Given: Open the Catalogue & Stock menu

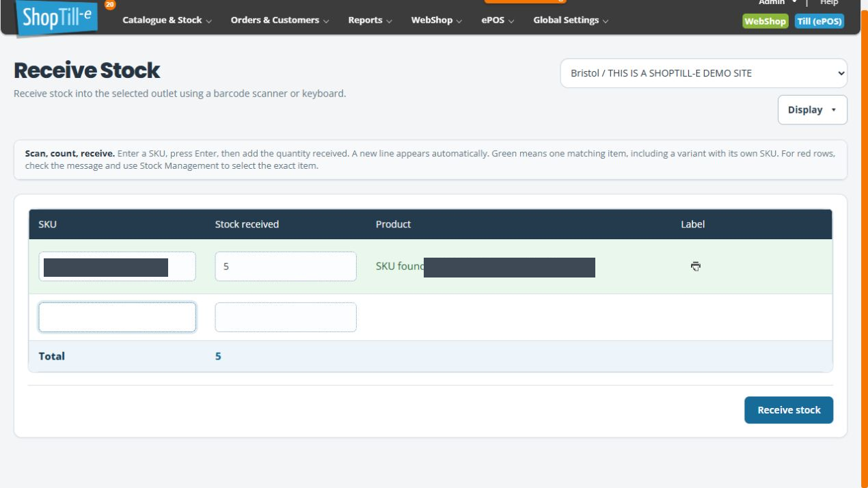Looking at the screenshot, I should 167,21.
